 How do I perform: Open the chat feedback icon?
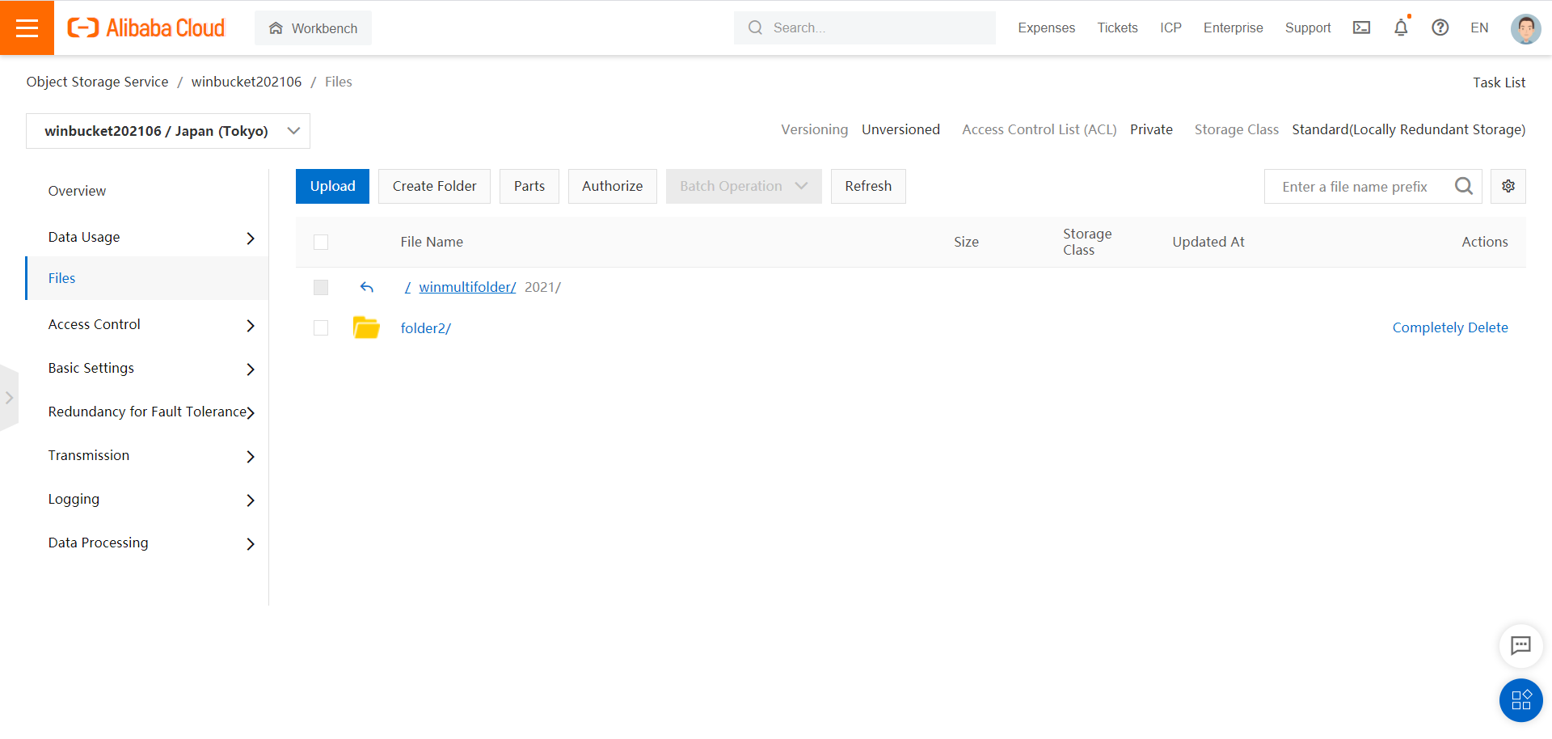click(1520, 645)
